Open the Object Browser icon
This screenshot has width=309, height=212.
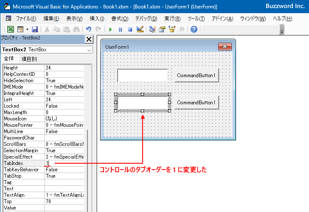[x=172, y=29]
